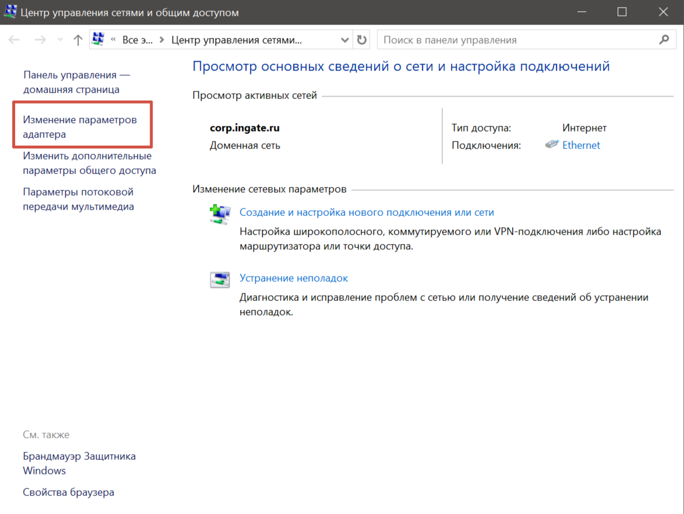Click the troubleshooting icon
The height and width of the screenshot is (514, 684).
tap(220, 279)
